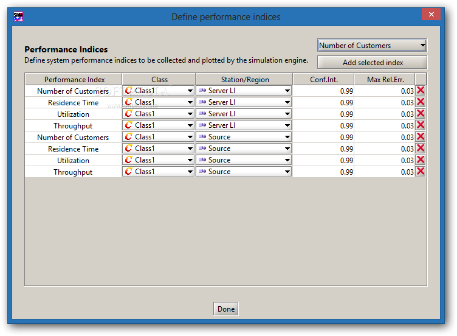Open Server LI station dropdown in Number of Customers row
The height and width of the screenshot is (336, 457).
244,91
